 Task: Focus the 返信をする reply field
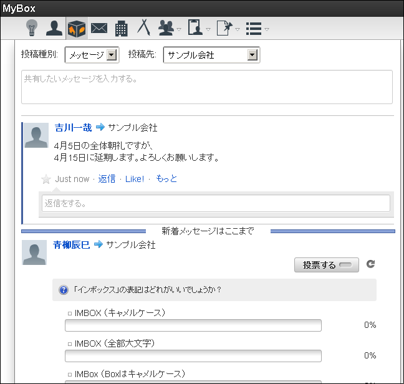click(216, 203)
